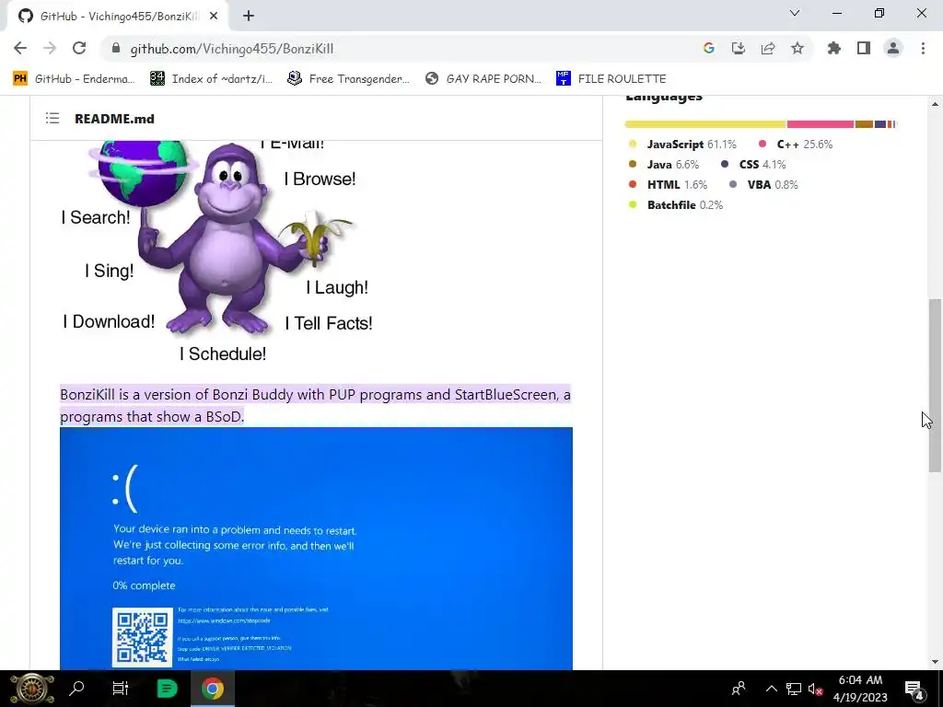Click the scrollbar up arrow
The height and width of the screenshot is (707, 943).
tap(935, 104)
